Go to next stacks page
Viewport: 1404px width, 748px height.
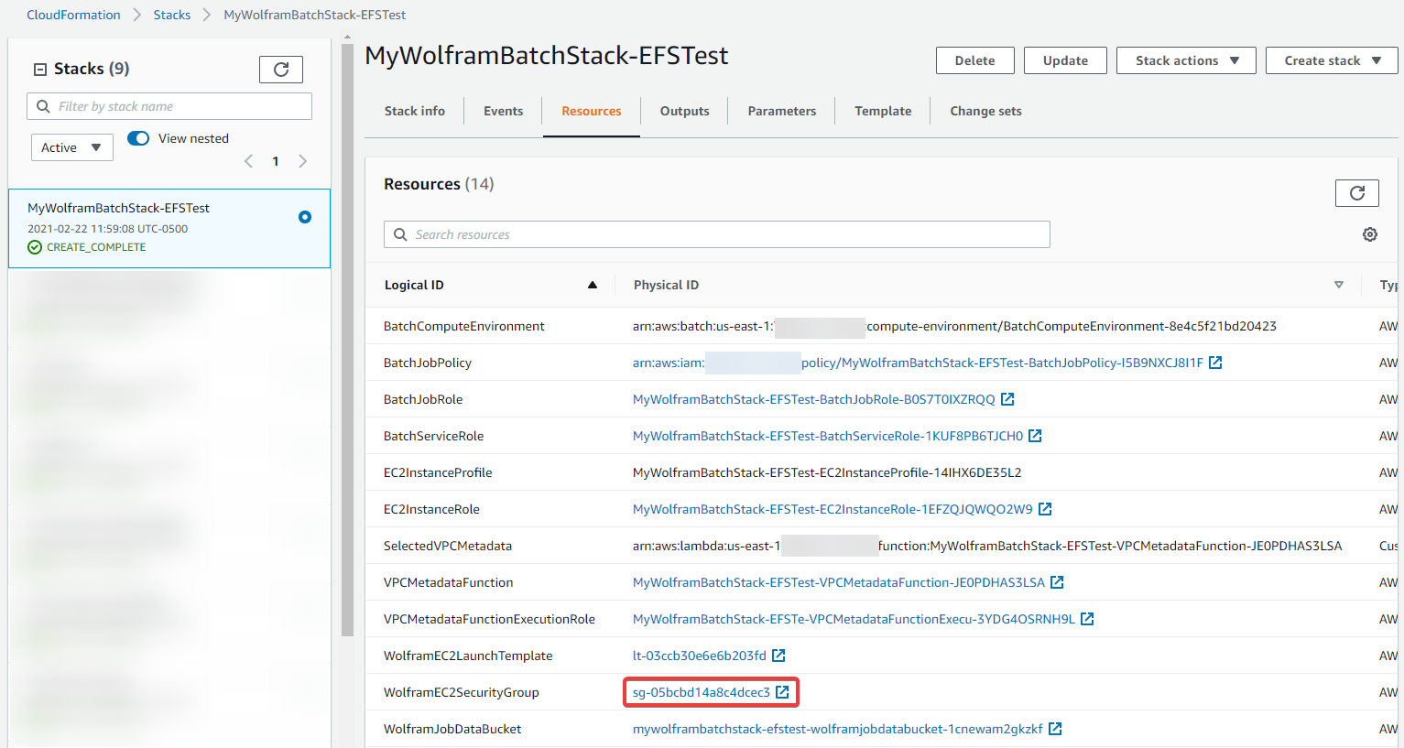point(302,161)
